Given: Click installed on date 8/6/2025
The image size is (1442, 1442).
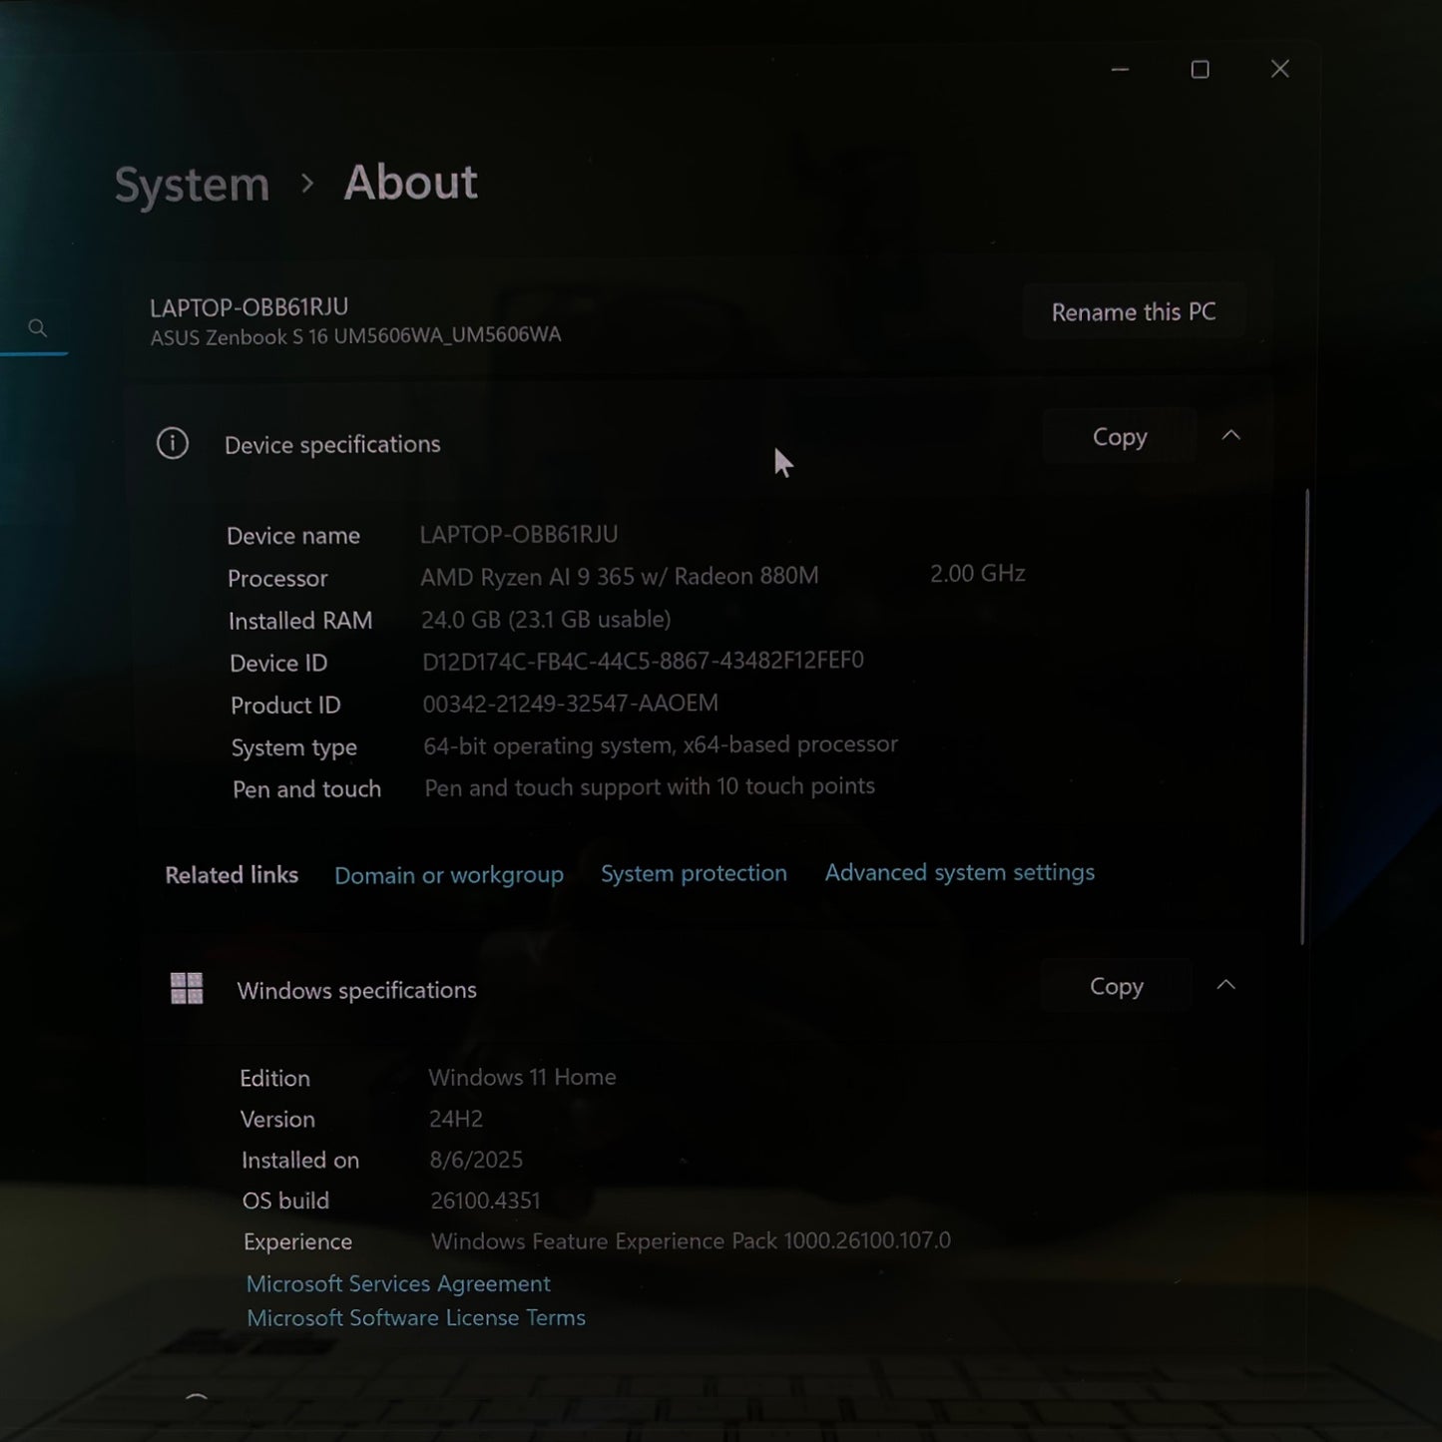Looking at the screenshot, I should pyautogui.click(x=476, y=1160).
